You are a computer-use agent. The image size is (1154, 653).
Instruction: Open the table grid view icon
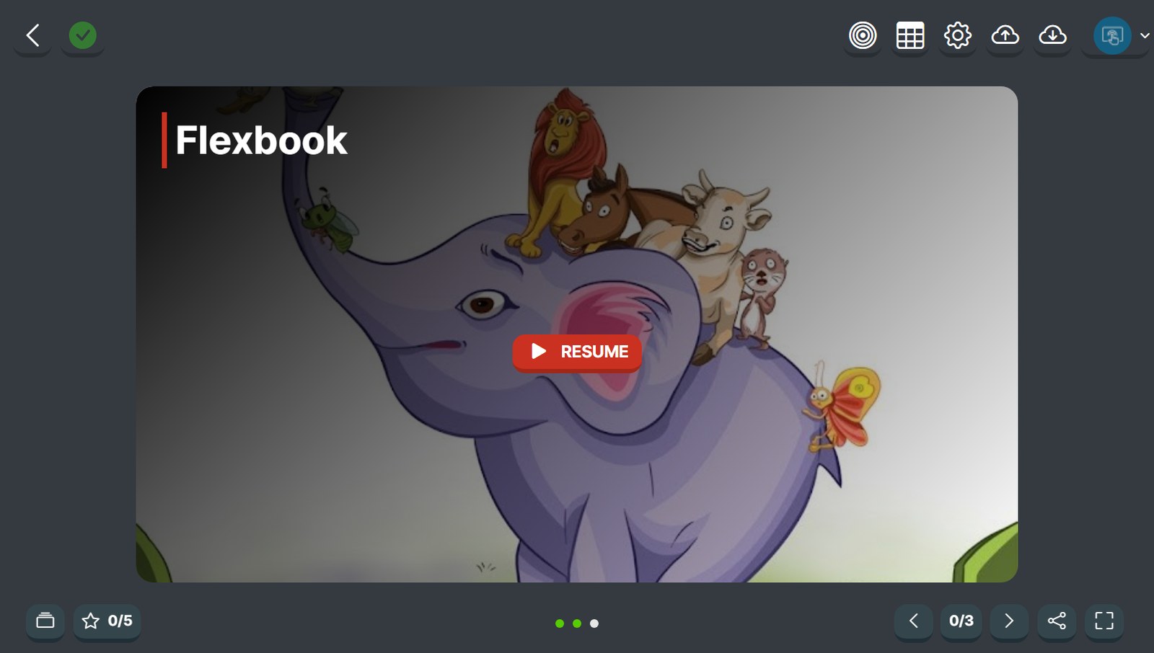coord(910,35)
